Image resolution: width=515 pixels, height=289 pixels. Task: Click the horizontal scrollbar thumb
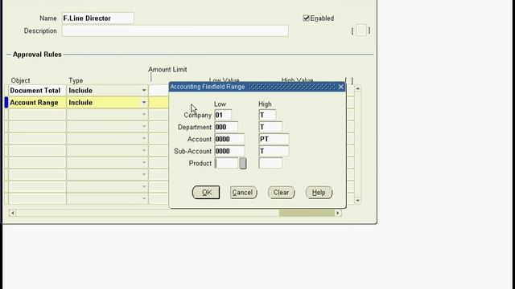pyautogui.click(x=307, y=214)
